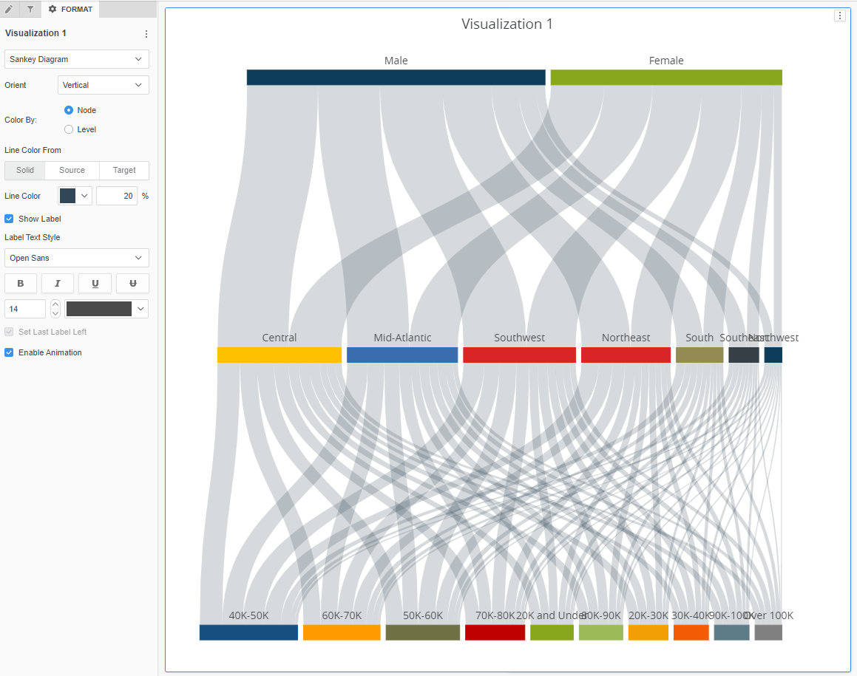Screen dimensions: 857x676
Task: Open the Orient Vertical dropdown
Action: (103, 85)
